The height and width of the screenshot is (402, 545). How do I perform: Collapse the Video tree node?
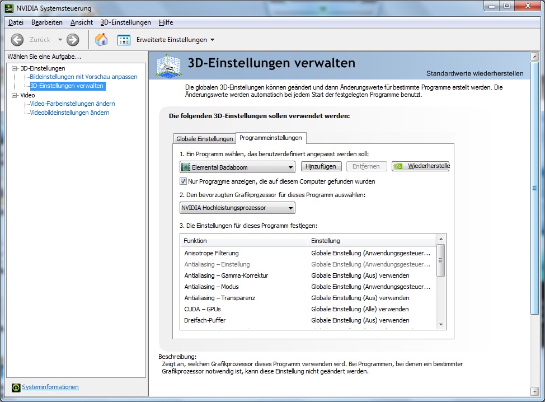pyautogui.click(x=14, y=95)
